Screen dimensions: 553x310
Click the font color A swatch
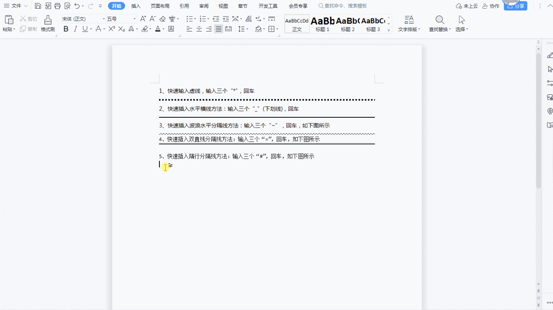[x=158, y=29]
